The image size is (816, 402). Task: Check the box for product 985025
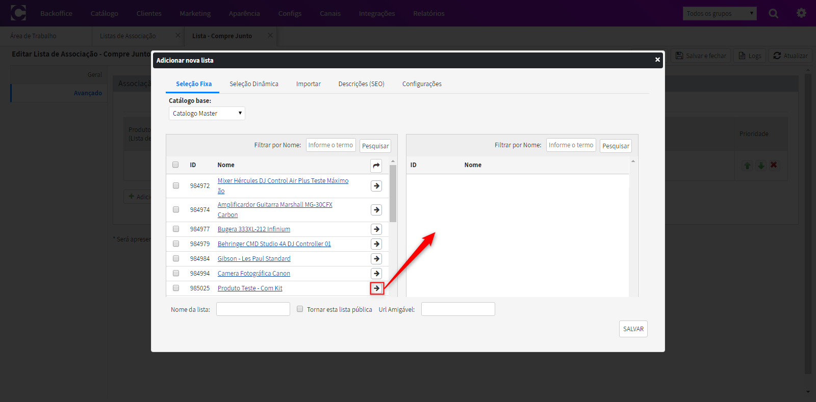coord(176,288)
